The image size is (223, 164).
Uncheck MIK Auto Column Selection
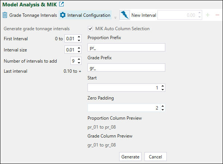coord(90,29)
